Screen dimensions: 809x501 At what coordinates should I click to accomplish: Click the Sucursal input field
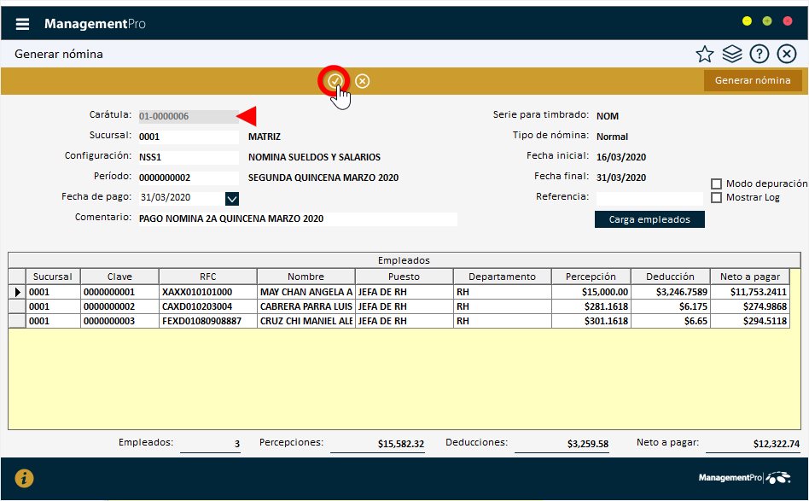pos(189,137)
